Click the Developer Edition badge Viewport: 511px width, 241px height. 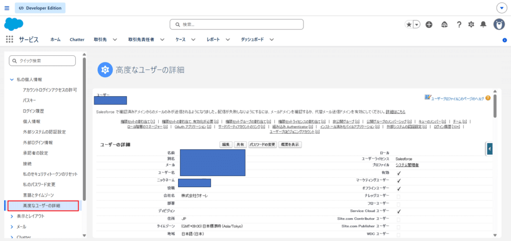point(40,8)
